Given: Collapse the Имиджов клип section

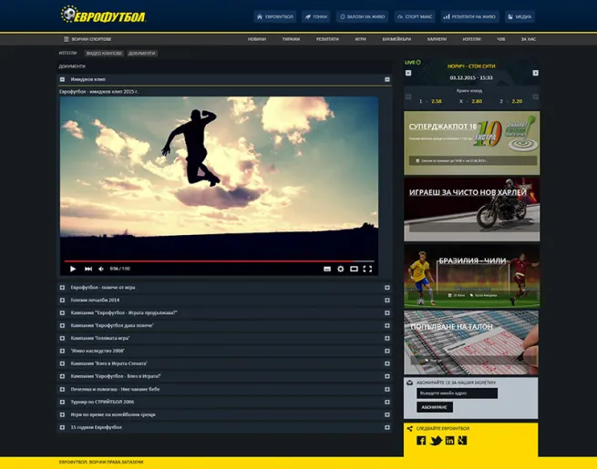Looking at the screenshot, I should (224, 79).
